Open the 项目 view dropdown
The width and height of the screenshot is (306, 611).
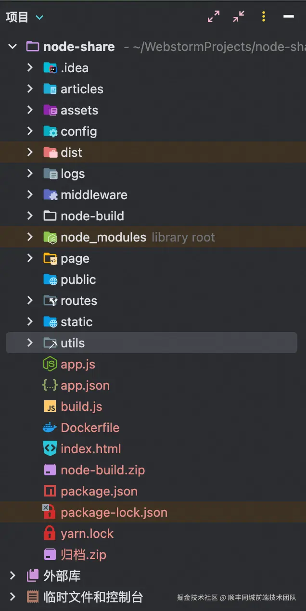[39, 17]
